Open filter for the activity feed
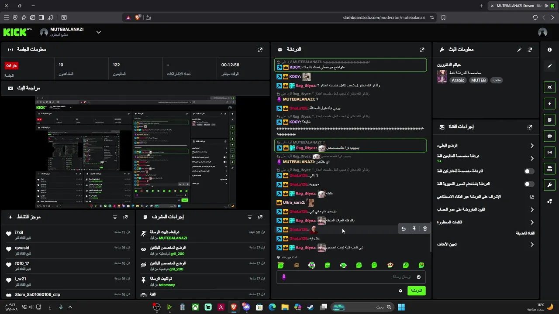The image size is (559, 314). [115, 217]
